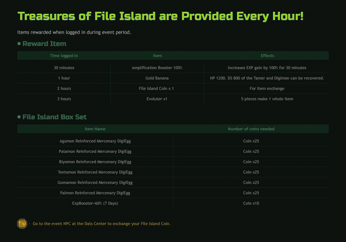Viewport: 346px width, 242px height.
Task: Click 'Coin x25' in the Palmon row
Action: (251, 193)
